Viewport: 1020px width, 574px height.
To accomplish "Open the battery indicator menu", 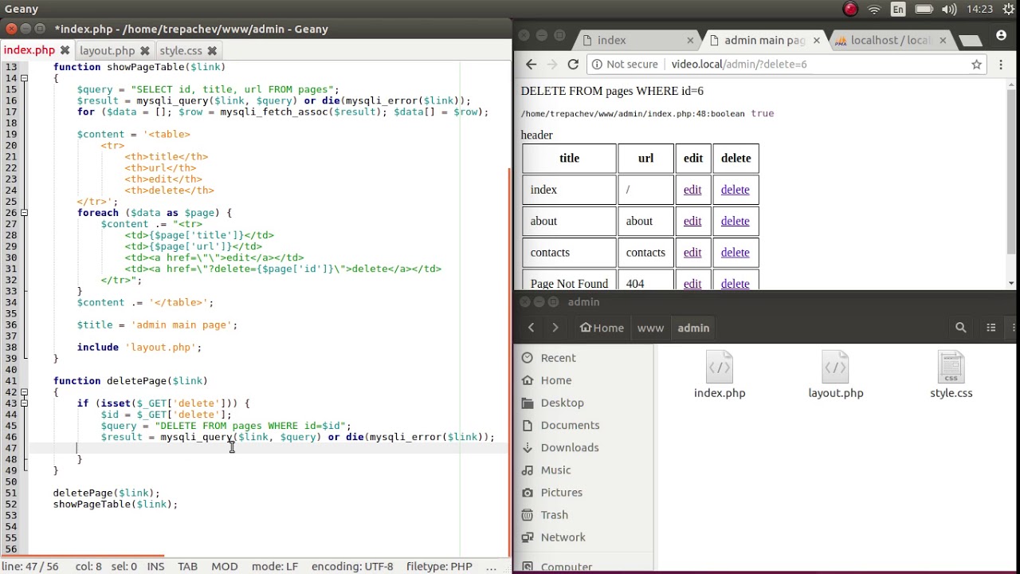I will 924,10.
